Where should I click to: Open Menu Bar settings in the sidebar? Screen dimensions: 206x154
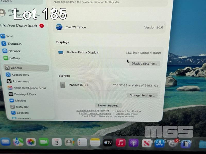tap(20, 107)
